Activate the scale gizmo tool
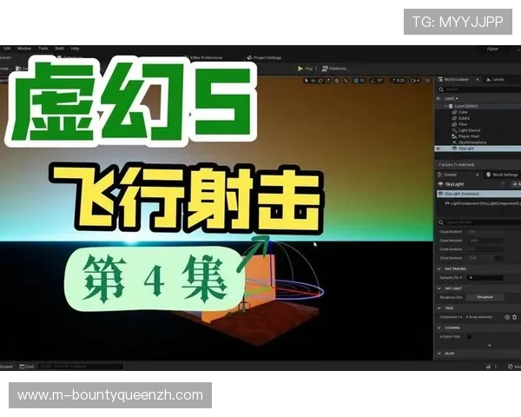The height and width of the screenshot is (417, 521). coord(327,81)
